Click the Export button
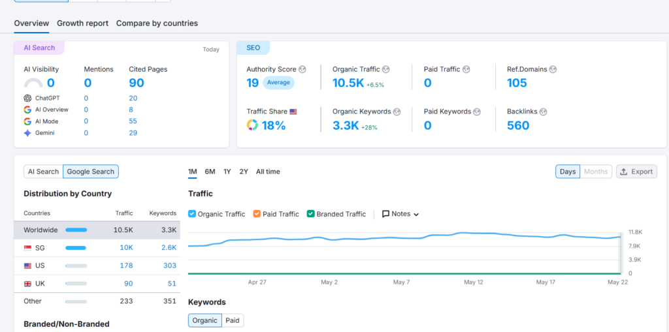This screenshot has width=669, height=332. pos(636,172)
